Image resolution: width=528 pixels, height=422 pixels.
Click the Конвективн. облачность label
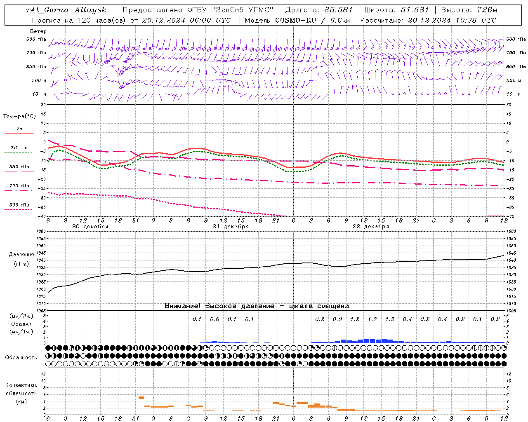click(21, 389)
